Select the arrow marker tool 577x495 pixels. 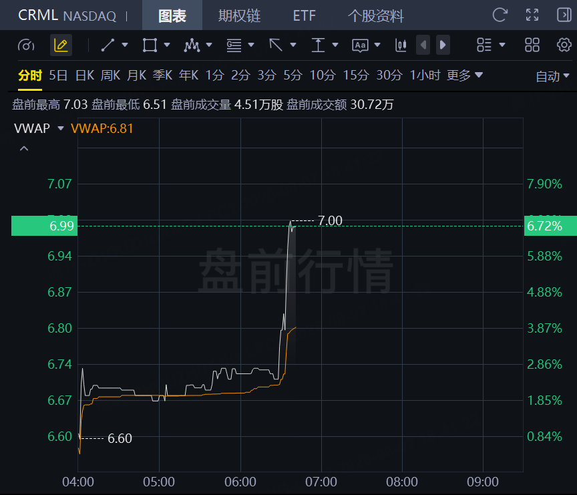point(276,45)
